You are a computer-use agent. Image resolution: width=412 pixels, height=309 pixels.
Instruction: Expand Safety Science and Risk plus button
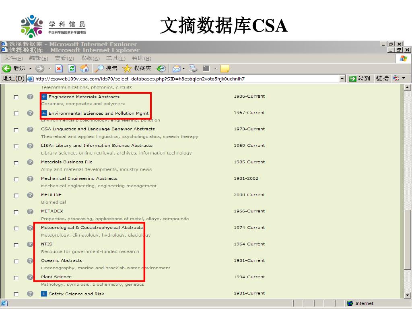(x=44, y=294)
